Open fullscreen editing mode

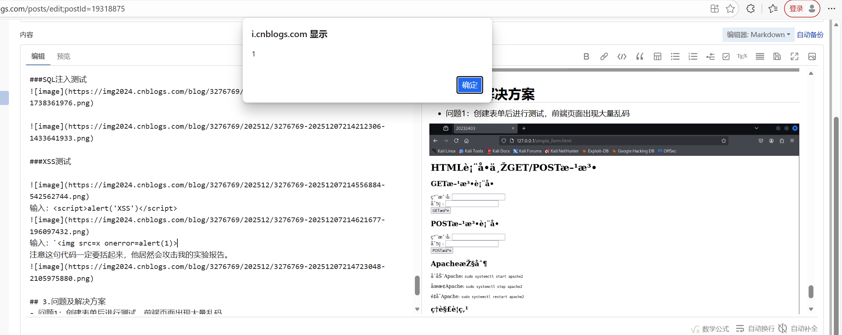pos(795,56)
